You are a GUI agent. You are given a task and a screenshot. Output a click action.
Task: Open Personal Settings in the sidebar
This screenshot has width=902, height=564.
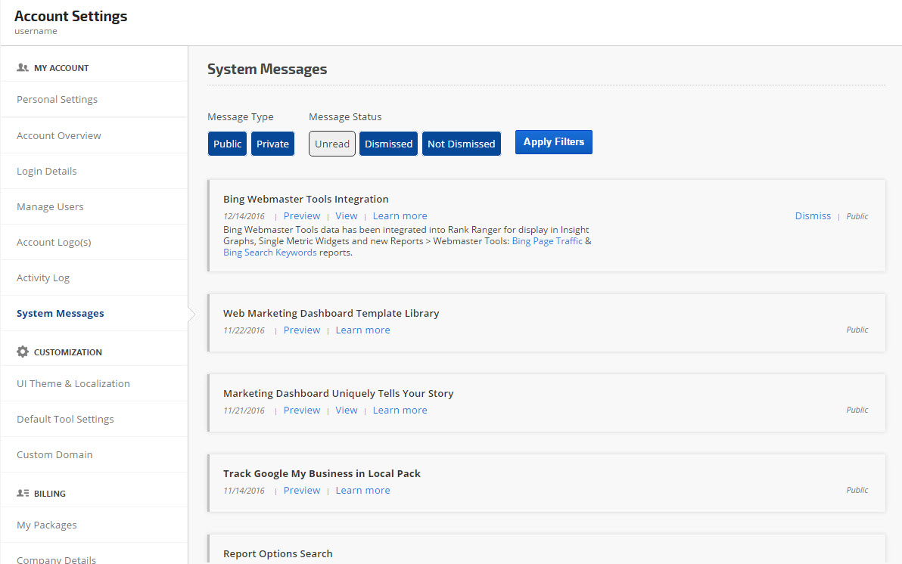click(x=57, y=100)
